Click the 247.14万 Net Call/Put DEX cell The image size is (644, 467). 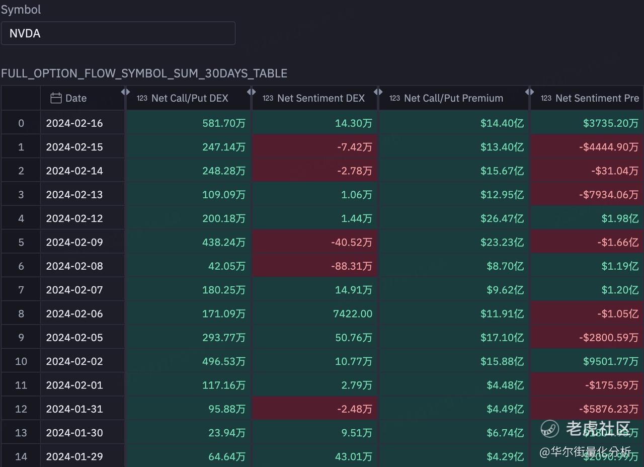tap(188, 147)
